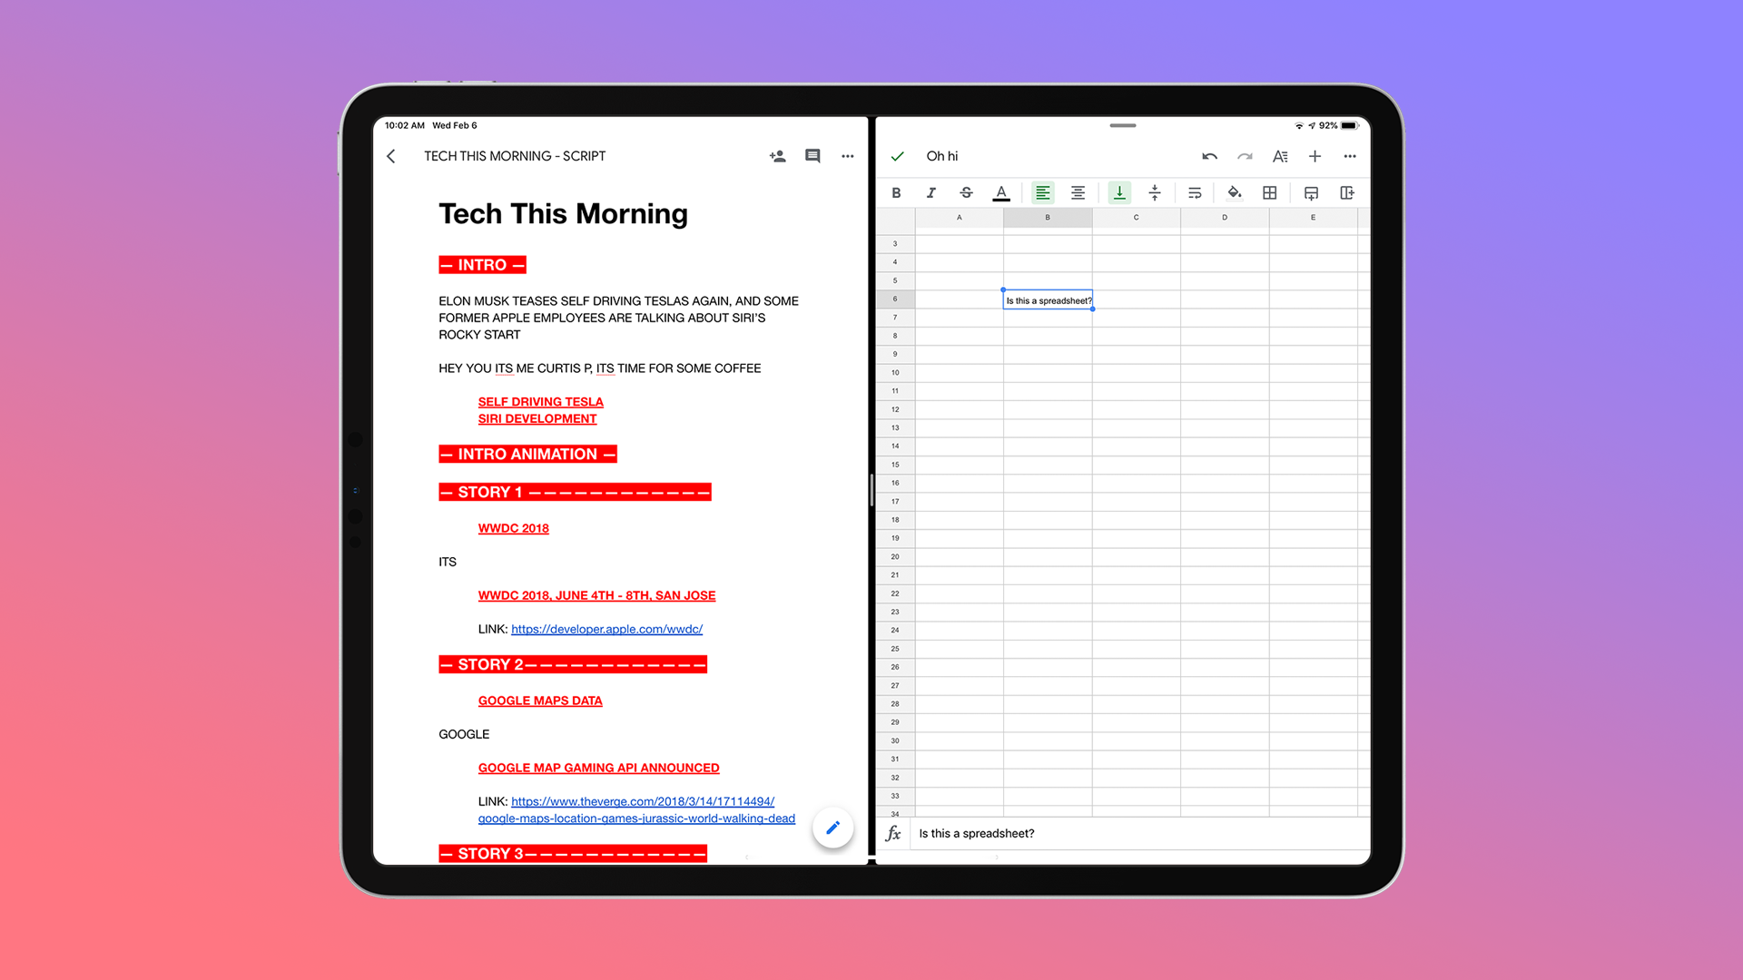The height and width of the screenshot is (980, 1743).
Task: Toggle strikethrough formatting in Sheets
Action: [x=966, y=192]
